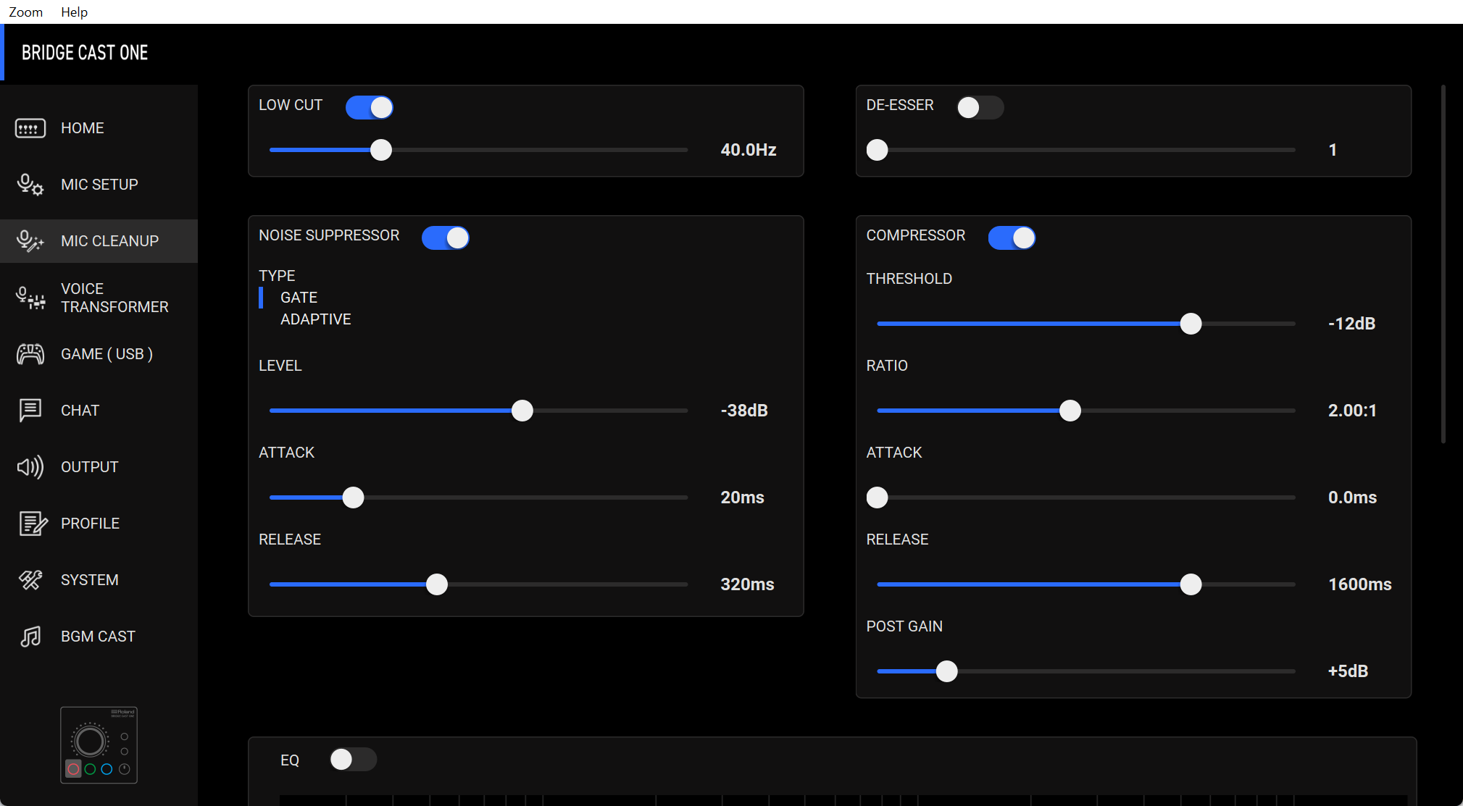Viewport: 1463px width, 806px height.
Task: Open the Home keyboard icon
Action: coord(30,128)
